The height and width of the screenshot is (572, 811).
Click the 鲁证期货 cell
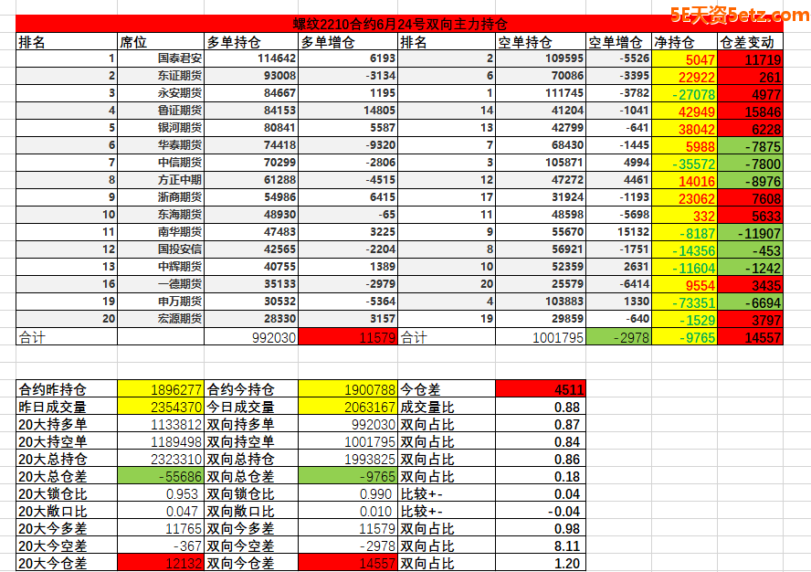pos(161,111)
